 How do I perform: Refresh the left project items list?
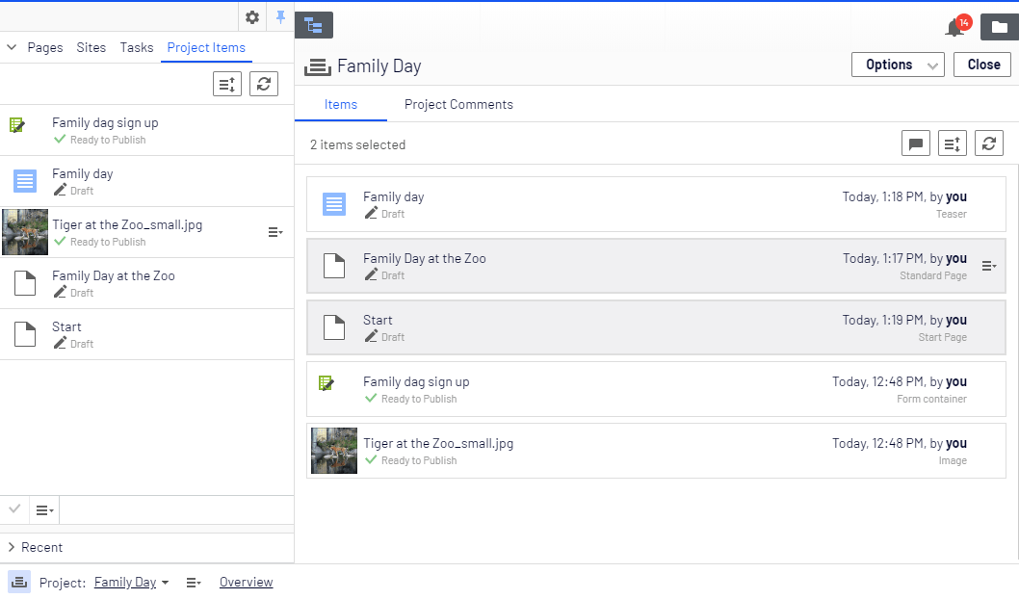264,84
